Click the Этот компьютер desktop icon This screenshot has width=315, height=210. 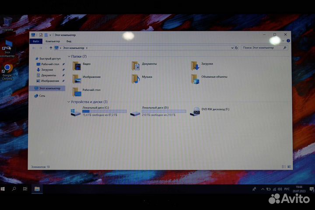click(x=7, y=49)
